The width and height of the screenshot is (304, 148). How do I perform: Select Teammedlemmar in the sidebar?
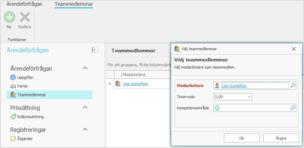click(x=31, y=95)
